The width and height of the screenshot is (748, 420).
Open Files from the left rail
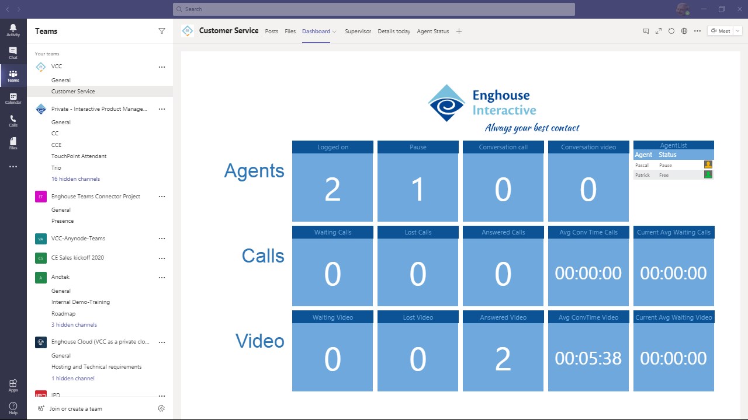pyautogui.click(x=13, y=143)
